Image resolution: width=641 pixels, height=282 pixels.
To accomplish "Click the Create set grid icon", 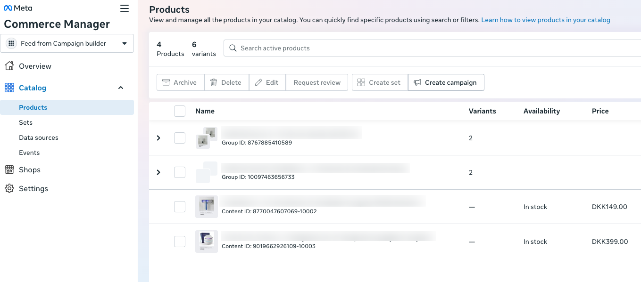I will (x=361, y=82).
